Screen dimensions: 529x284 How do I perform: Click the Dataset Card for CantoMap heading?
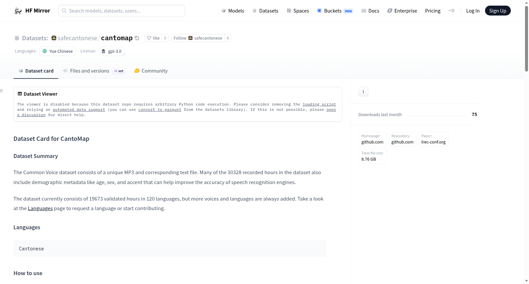[51, 139]
